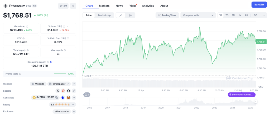Image resolution: width=270 pixels, height=115 pixels.
Task: Show info for Vol/Mkt Cap (24h)
Action: pos(68,38)
